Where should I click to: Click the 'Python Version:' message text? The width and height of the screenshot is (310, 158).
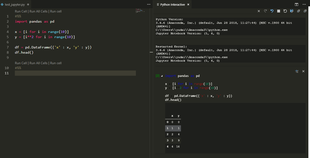tap(170, 19)
